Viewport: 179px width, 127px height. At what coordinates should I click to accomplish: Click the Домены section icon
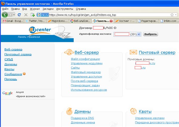click(69, 111)
